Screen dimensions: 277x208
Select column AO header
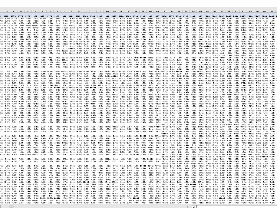pyautogui.click(x=207, y=11)
